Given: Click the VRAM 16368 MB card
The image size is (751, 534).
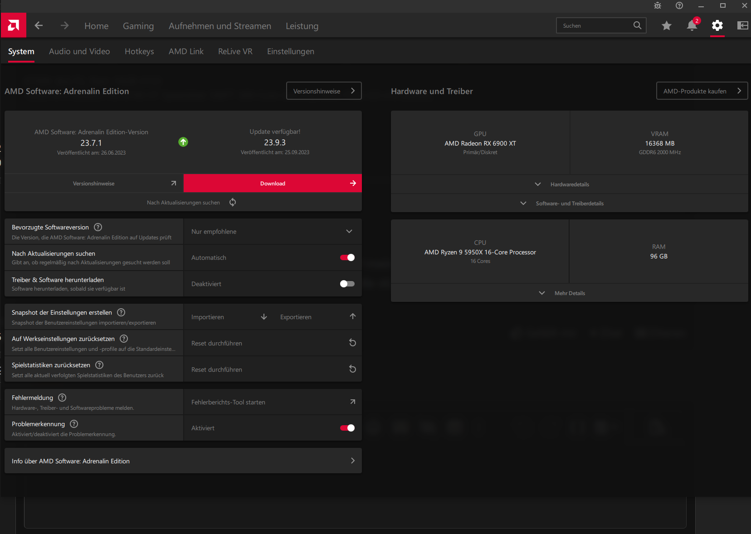Looking at the screenshot, I should (659, 143).
